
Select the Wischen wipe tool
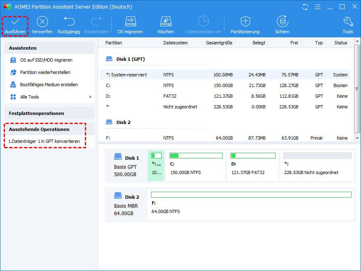click(165, 22)
